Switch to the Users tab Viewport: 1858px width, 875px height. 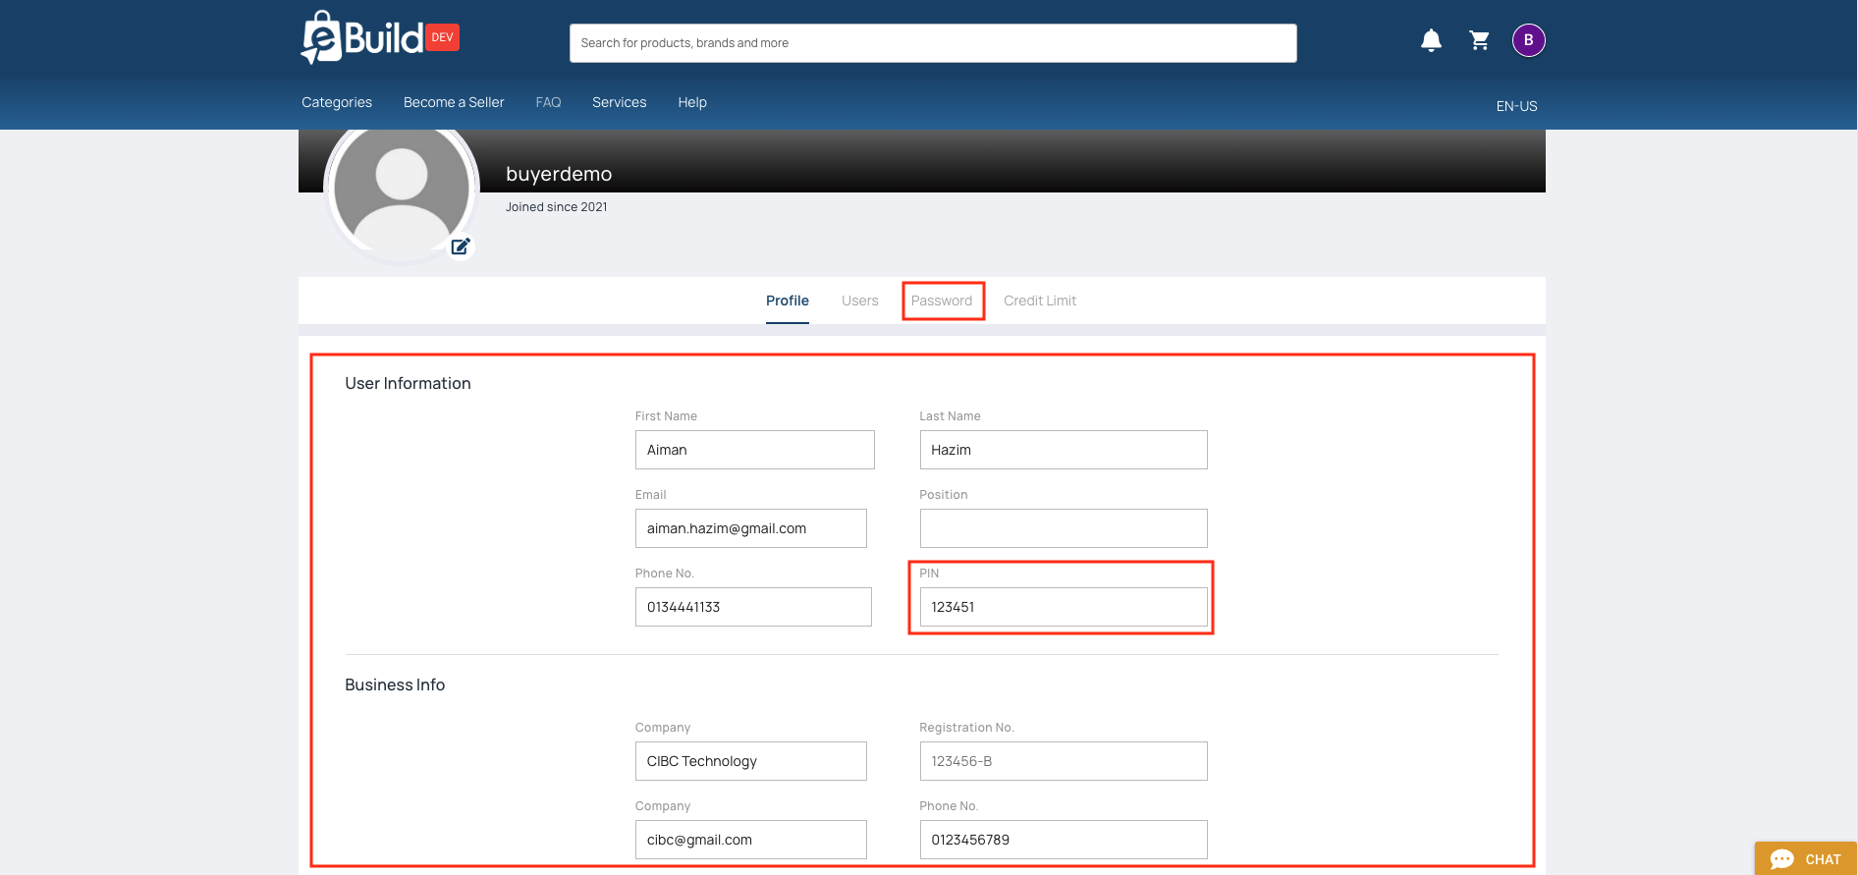pyautogui.click(x=859, y=301)
